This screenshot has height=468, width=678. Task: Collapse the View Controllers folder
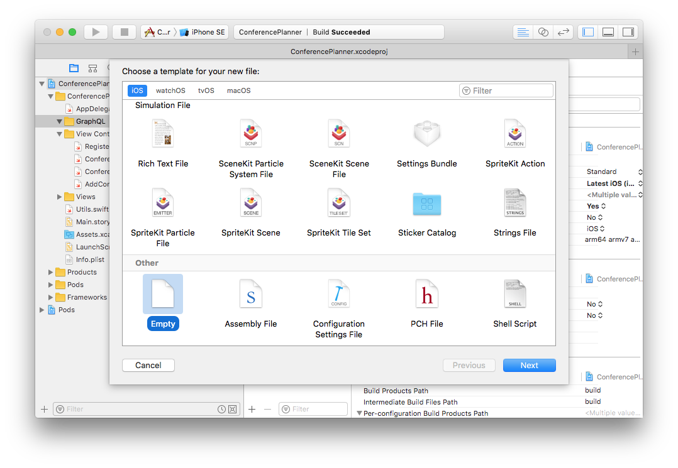click(x=59, y=134)
